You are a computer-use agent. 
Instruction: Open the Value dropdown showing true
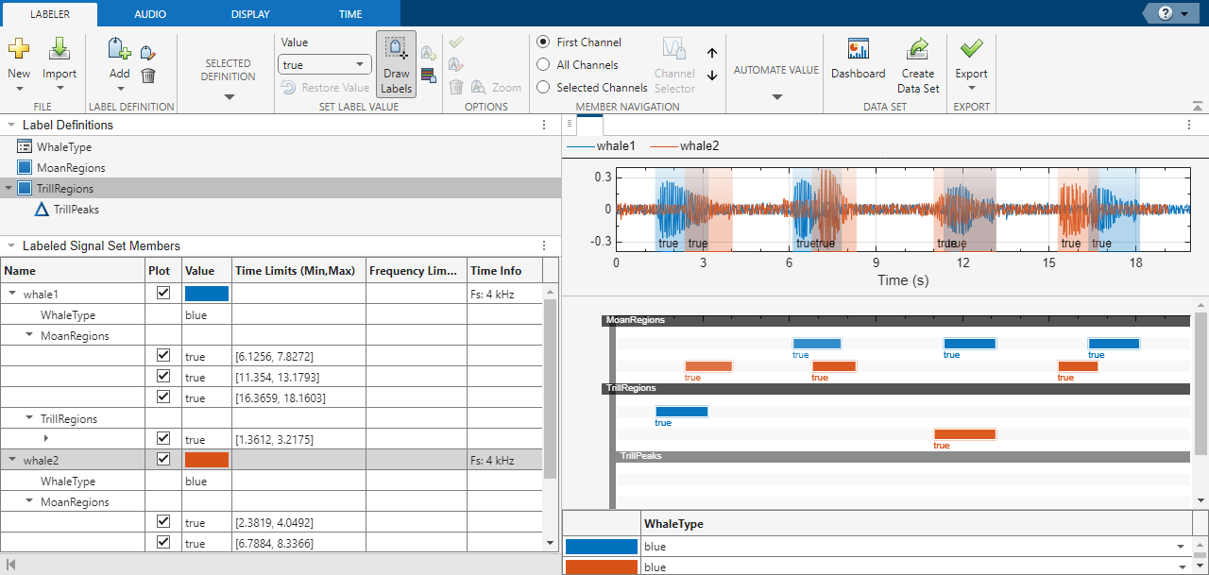coord(325,65)
